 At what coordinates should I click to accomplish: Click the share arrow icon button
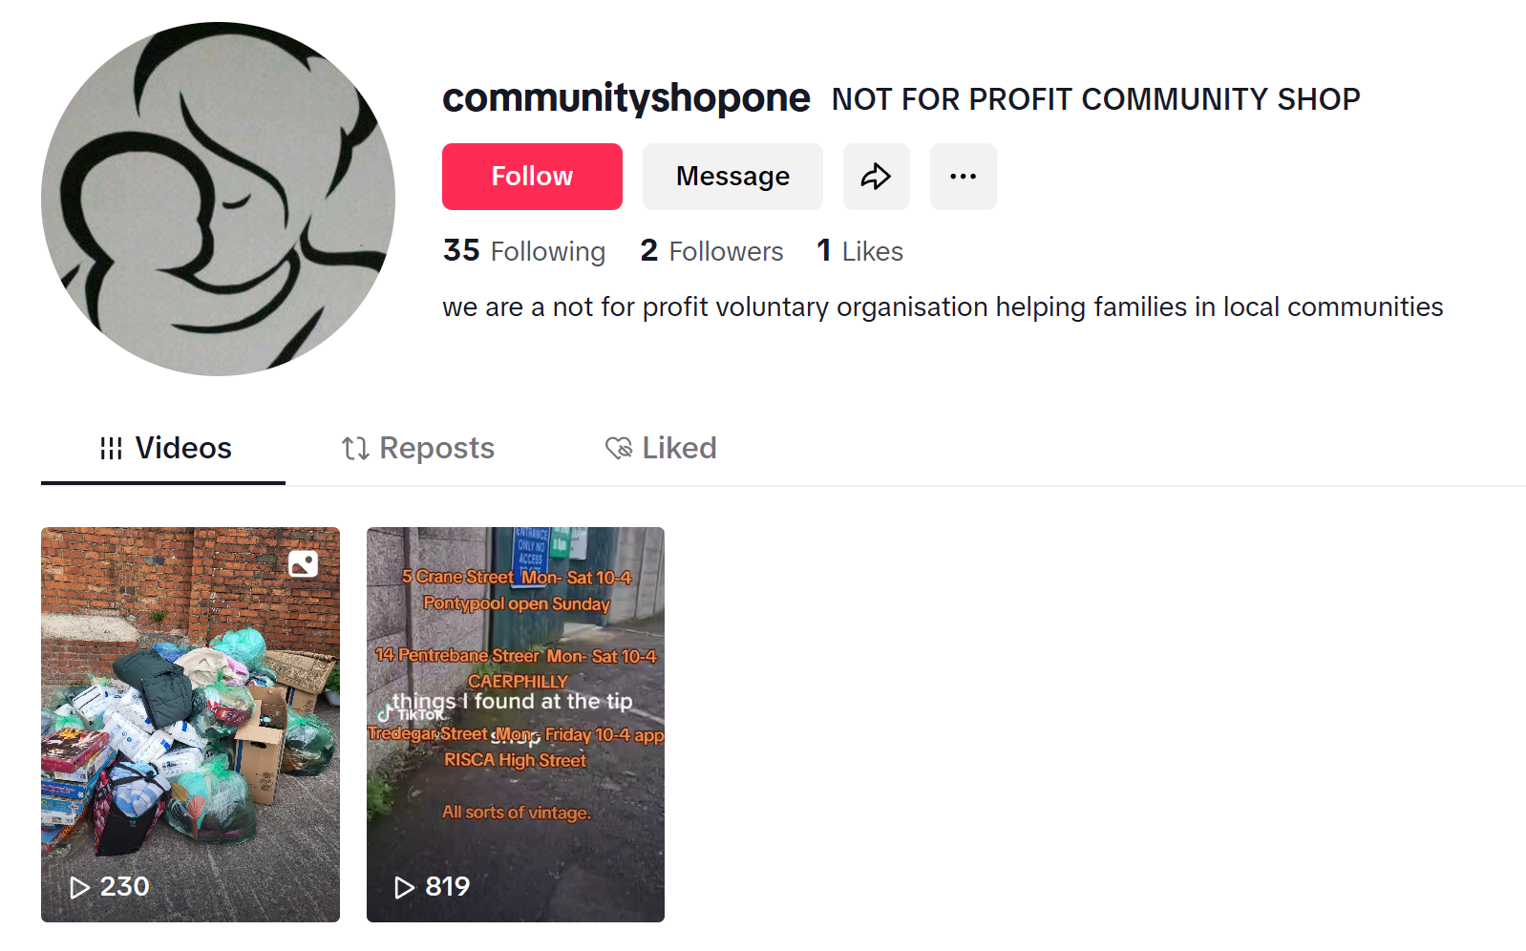[x=876, y=177]
